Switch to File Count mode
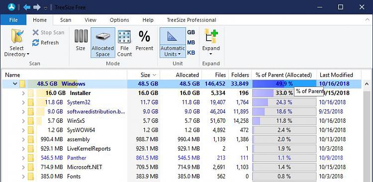The image size is (373, 182). click(124, 43)
